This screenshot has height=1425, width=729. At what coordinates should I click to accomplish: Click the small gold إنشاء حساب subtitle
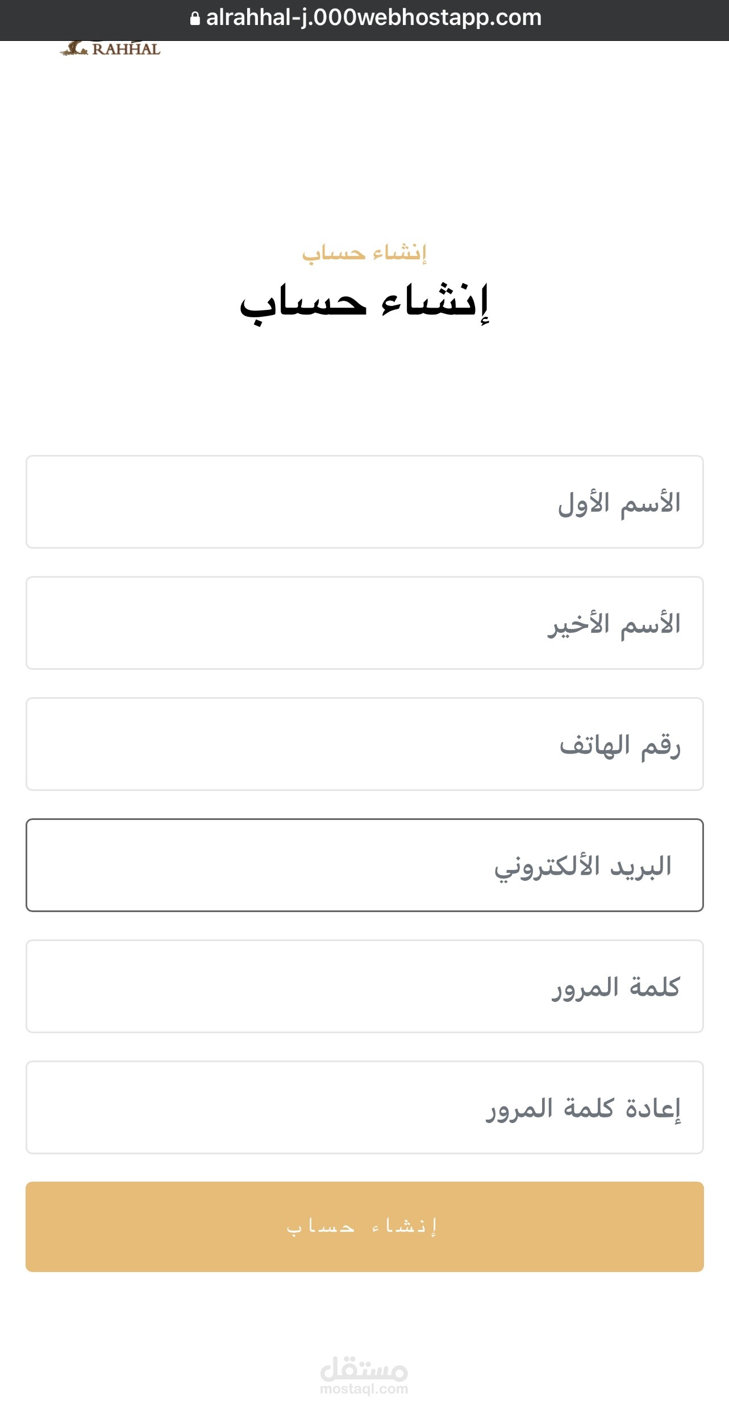tap(364, 252)
